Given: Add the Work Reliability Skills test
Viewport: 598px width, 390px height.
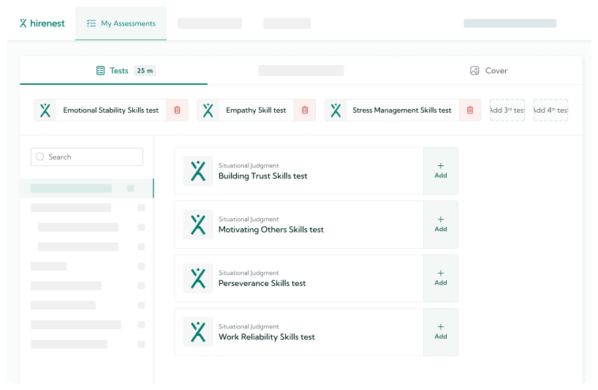Looking at the screenshot, I should point(441,332).
